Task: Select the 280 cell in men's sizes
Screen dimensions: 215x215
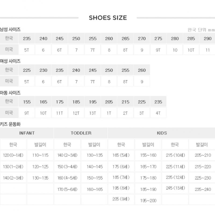Action: pyautogui.click(x=175, y=39)
